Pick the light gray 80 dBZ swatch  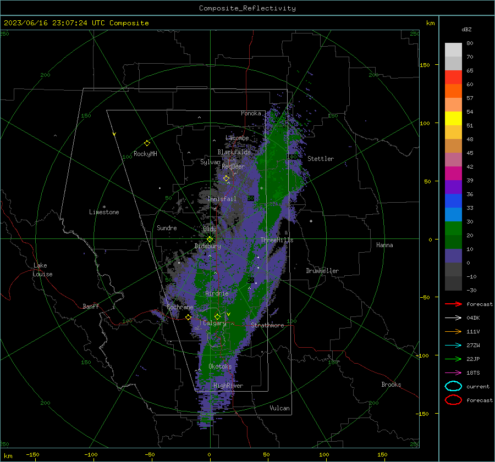coord(453,49)
